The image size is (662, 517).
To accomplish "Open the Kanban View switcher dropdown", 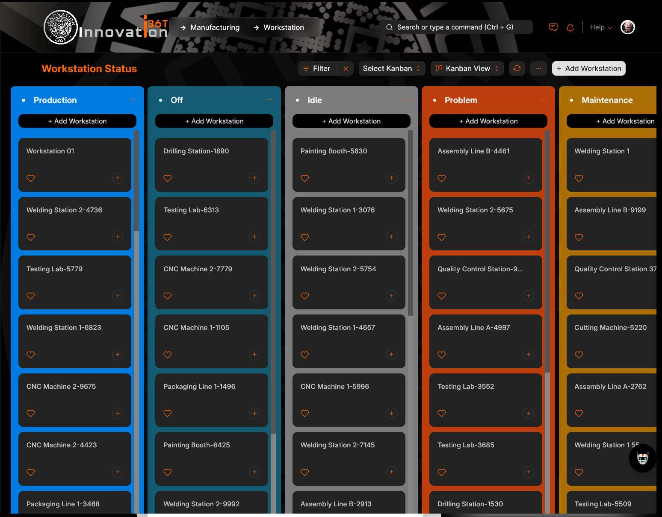I will coord(467,68).
